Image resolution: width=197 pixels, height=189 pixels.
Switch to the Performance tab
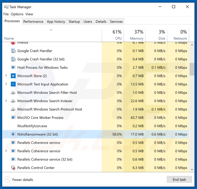pyautogui.click(x=33, y=21)
